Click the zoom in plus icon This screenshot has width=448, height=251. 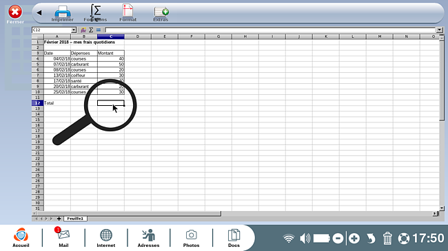click(x=354, y=239)
